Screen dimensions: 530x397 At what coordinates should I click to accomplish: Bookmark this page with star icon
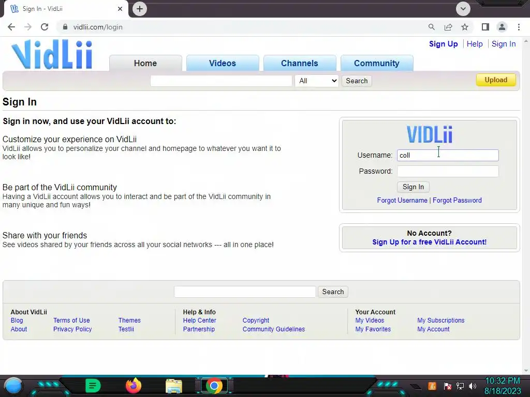pos(465,27)
